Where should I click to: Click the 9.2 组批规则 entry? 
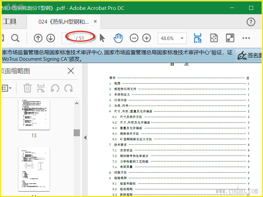tap(181, 189)
